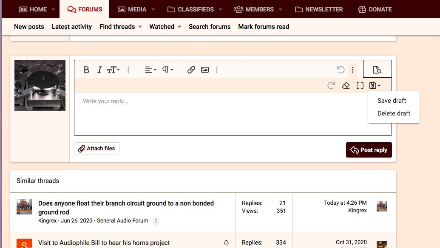Select Save draft from the menu
The image size is (440, 248).
[x=392, y=101]
